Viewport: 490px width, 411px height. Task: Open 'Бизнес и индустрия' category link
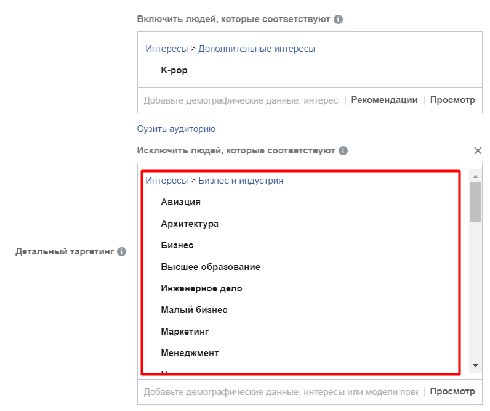coord(241,181)
